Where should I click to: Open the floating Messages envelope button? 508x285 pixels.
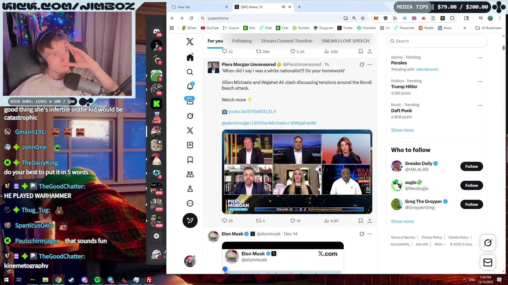[488, 262]
